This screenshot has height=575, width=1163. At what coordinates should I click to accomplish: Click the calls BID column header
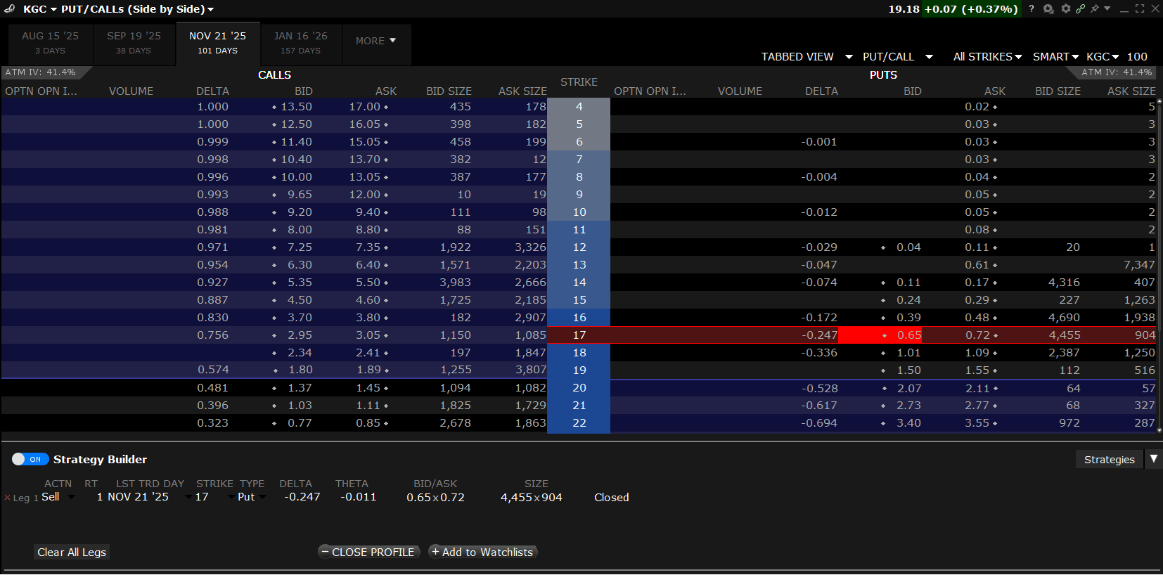[x=304, y=91]
